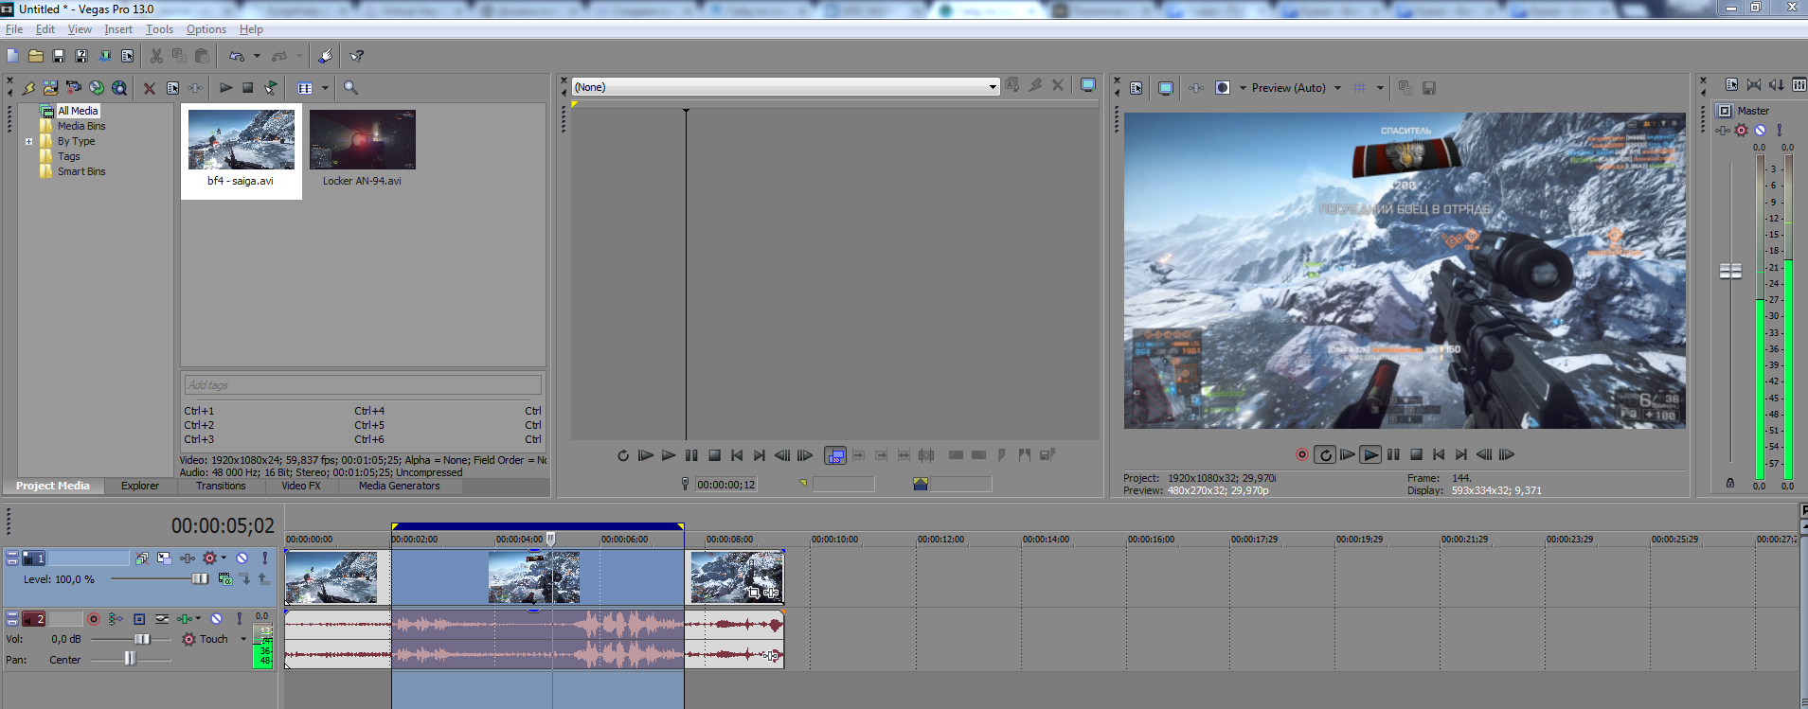Viewport: 1808px width, 709px height.
Task: Switch to the Explorer tab
Action: [x=140, y=486]
